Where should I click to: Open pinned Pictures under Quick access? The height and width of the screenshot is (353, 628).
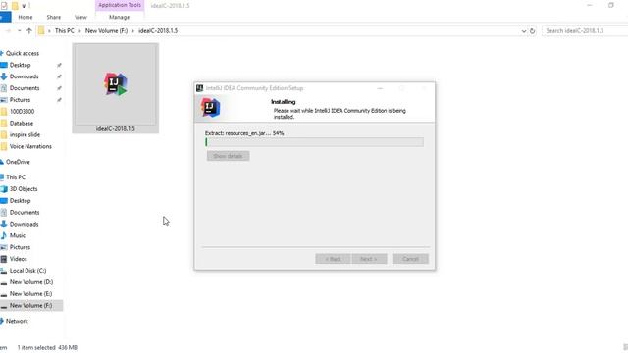[x=20, y=100]
